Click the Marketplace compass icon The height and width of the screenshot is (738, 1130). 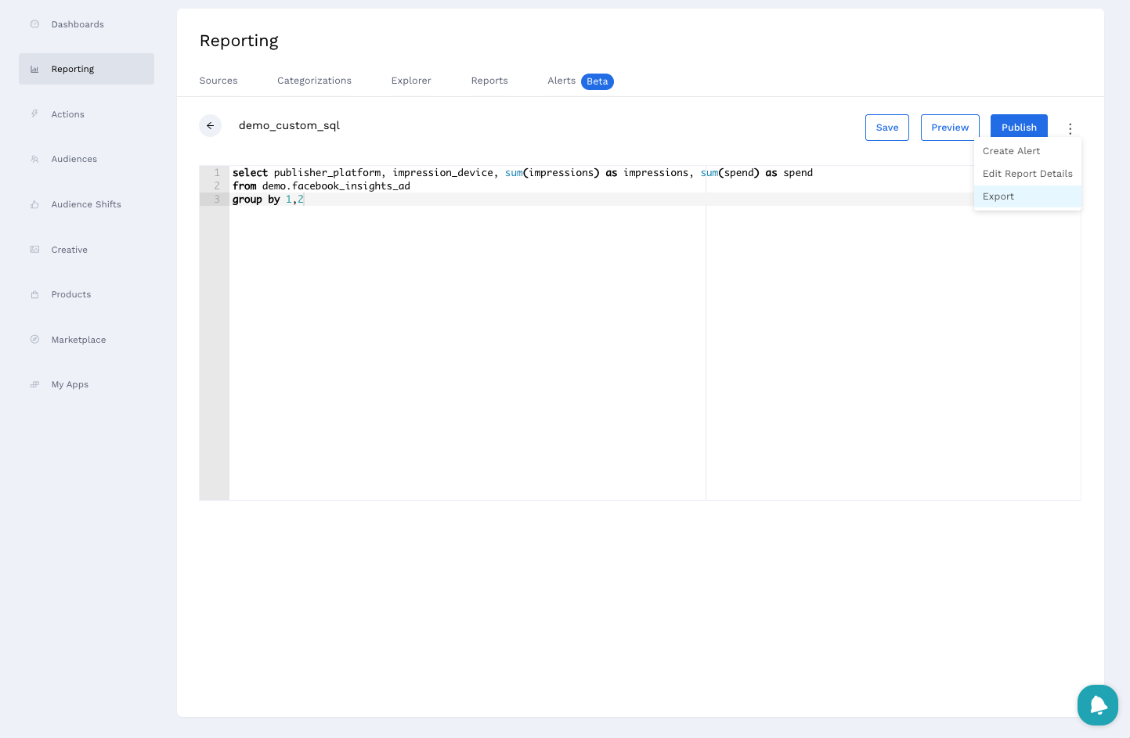point(34,340)
